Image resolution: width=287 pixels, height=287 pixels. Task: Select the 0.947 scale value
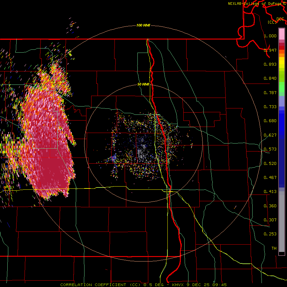click(x=270, y=50)
